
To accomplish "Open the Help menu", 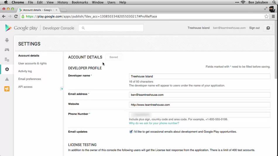I will 123,2.
